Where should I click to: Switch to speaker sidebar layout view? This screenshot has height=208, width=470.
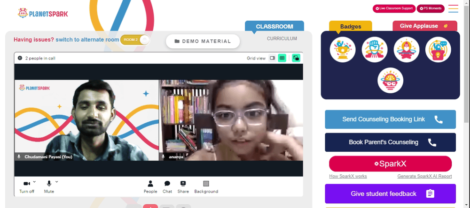tap(273, 58)
